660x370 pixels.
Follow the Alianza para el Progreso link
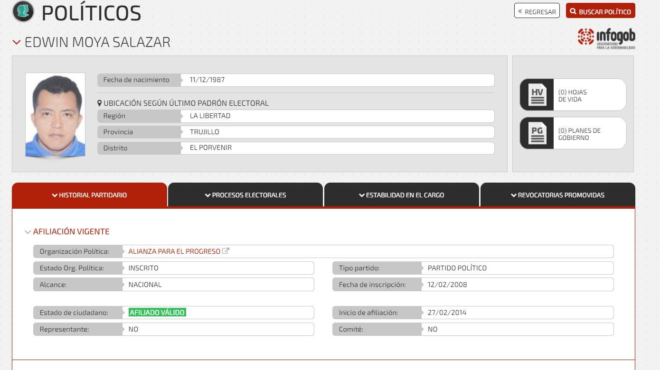(174, 251)
